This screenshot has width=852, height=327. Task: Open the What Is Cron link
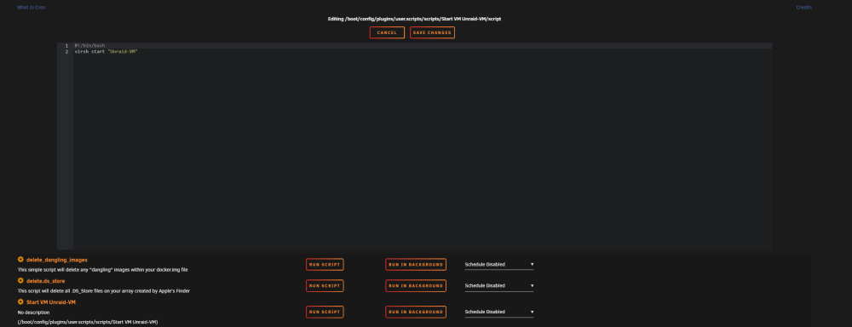tap(31, 8)
